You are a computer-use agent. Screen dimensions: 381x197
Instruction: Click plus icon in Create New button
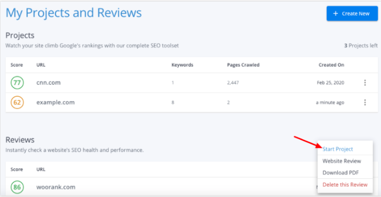pos(336,13)
